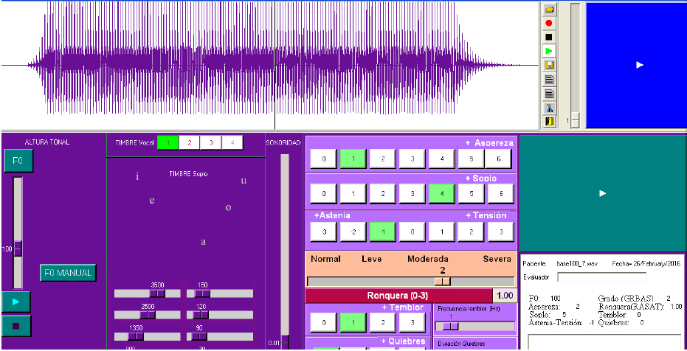Click the black stop square in toolbar
Viewport: 687px width, 351px height.
pos(549,37)
